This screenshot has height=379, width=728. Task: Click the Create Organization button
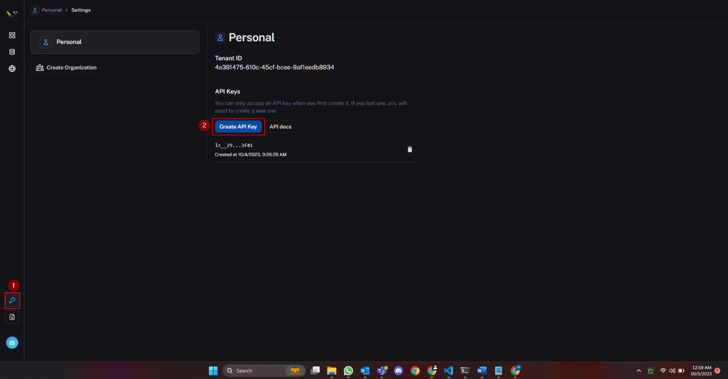tap(66, 67)
